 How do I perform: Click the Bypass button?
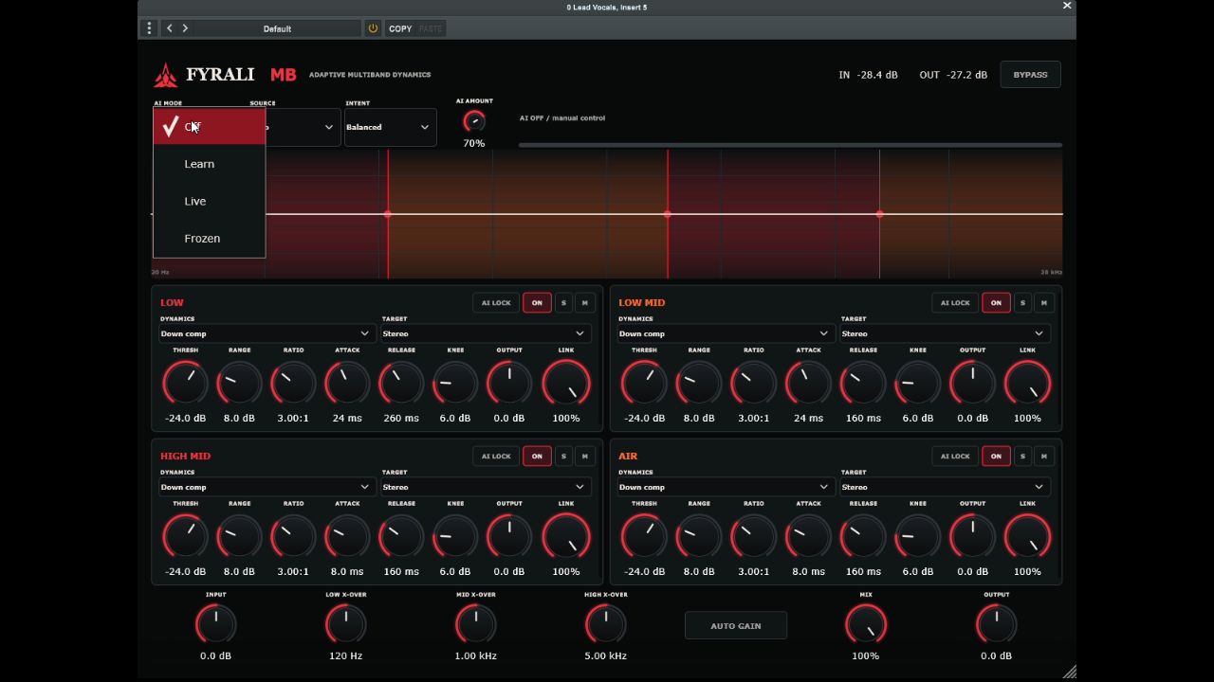point(1030,75)
